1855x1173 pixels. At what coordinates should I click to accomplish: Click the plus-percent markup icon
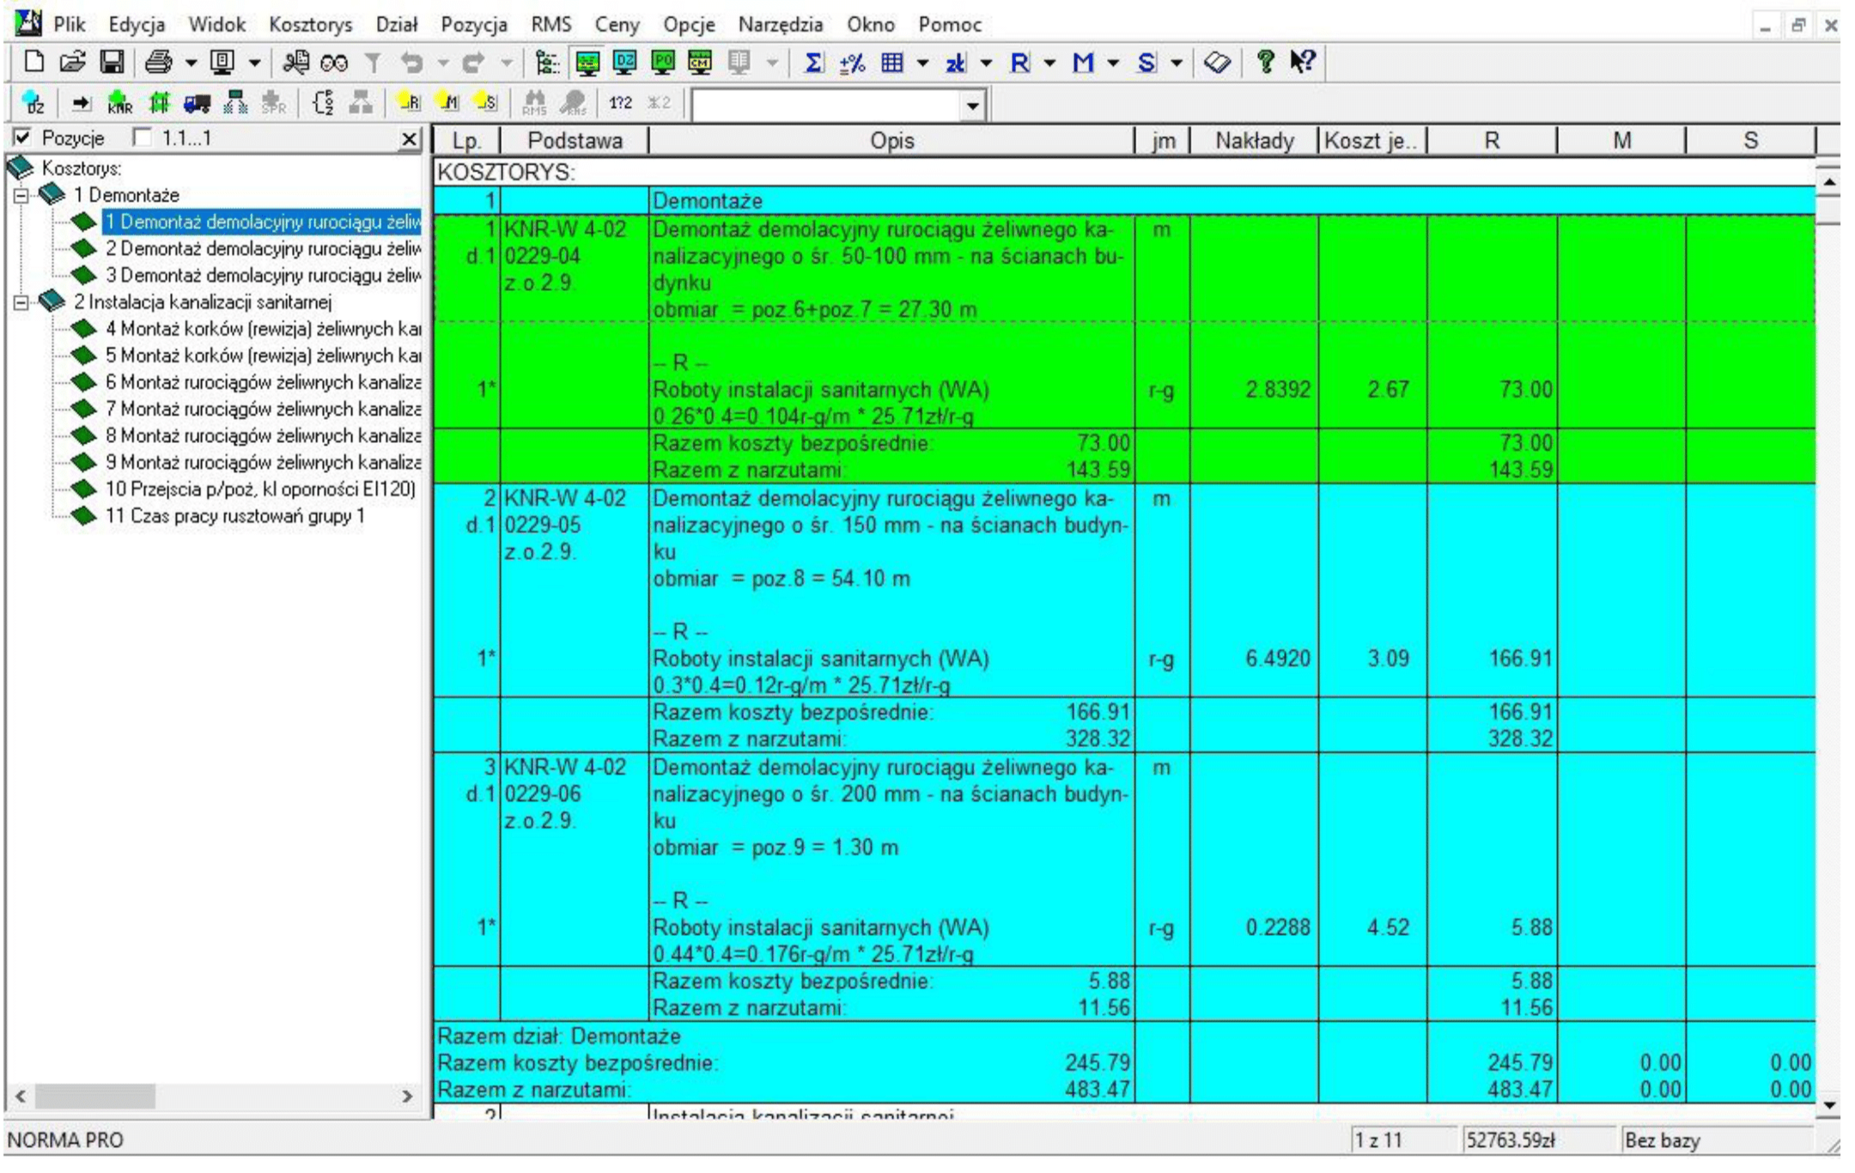pos(852,63)
